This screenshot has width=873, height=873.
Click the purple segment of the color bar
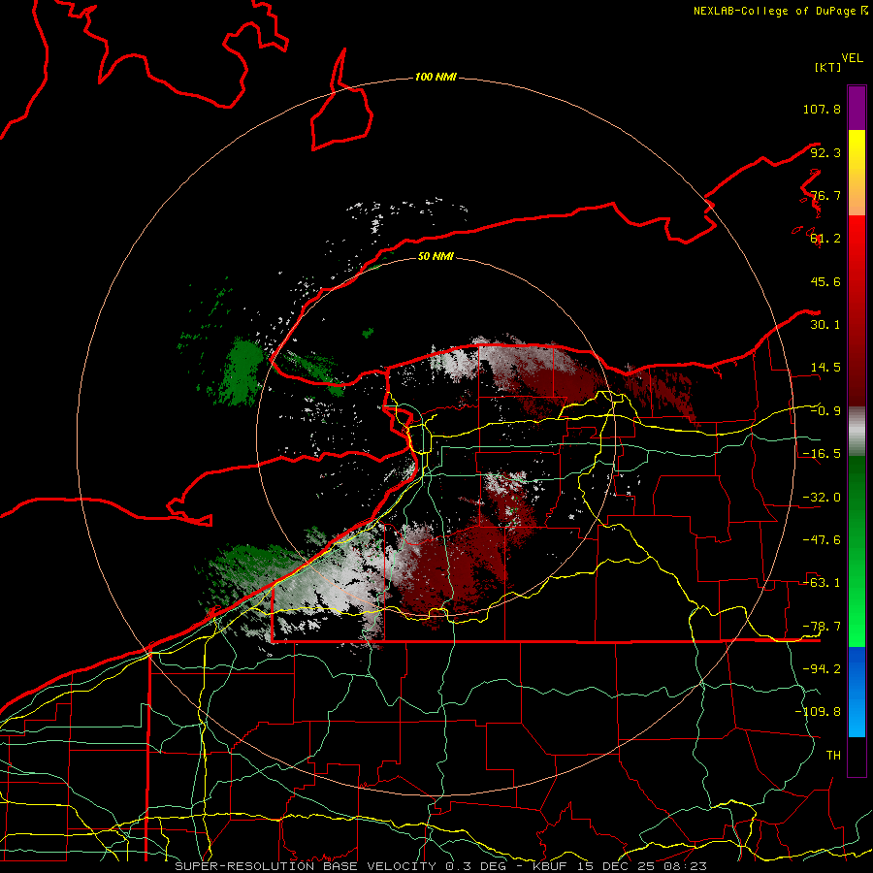point(857,108)
